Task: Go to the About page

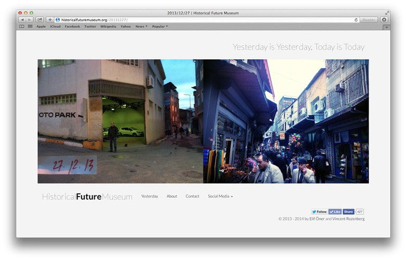Action: tap(172, 197)
